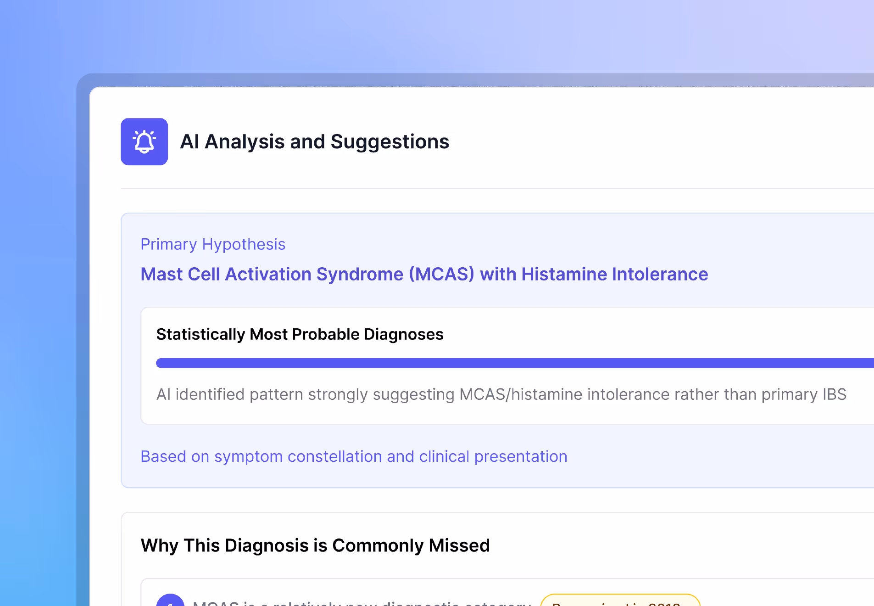Viewport: 874px width, 606px height.
Task: Click the word Suggestions in the header
Action: pyautogui.click(x=390, y=142)
